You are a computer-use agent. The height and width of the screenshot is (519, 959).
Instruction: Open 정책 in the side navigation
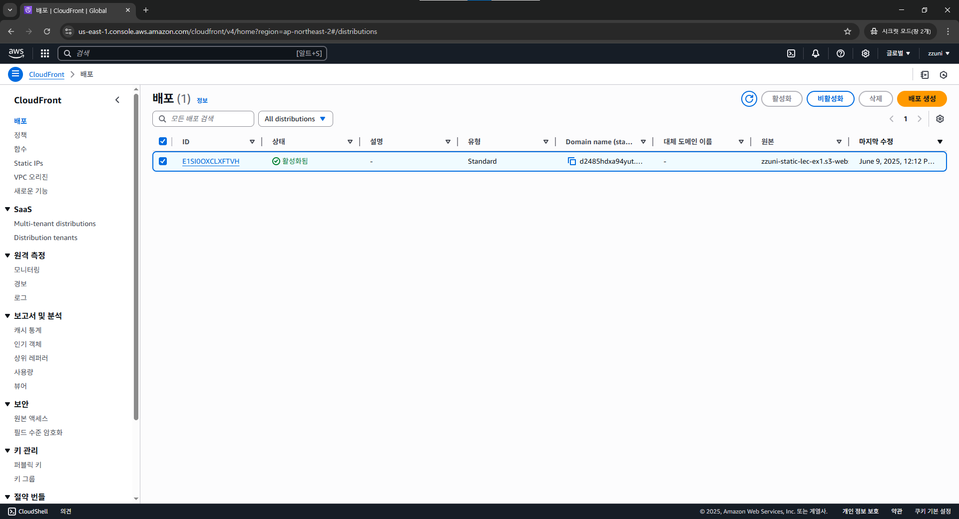pyautogui.click(x=20, y=135)
